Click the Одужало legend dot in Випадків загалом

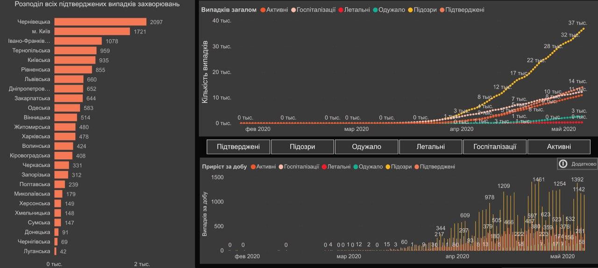point(375,10)
